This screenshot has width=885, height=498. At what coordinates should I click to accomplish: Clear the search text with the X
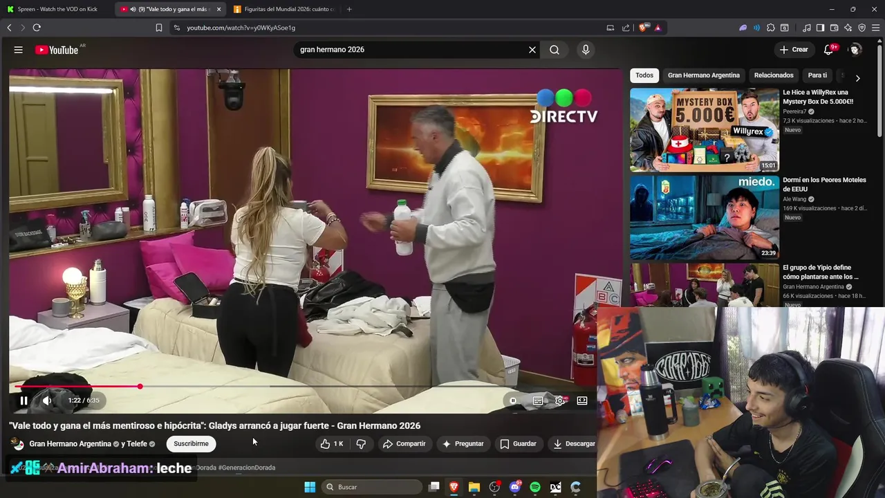pyautogui.click(x=532, y=50)
